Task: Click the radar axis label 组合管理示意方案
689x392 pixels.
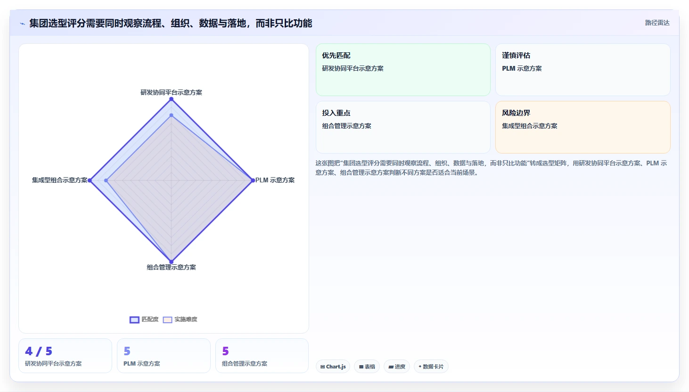Action: (171, 267)
